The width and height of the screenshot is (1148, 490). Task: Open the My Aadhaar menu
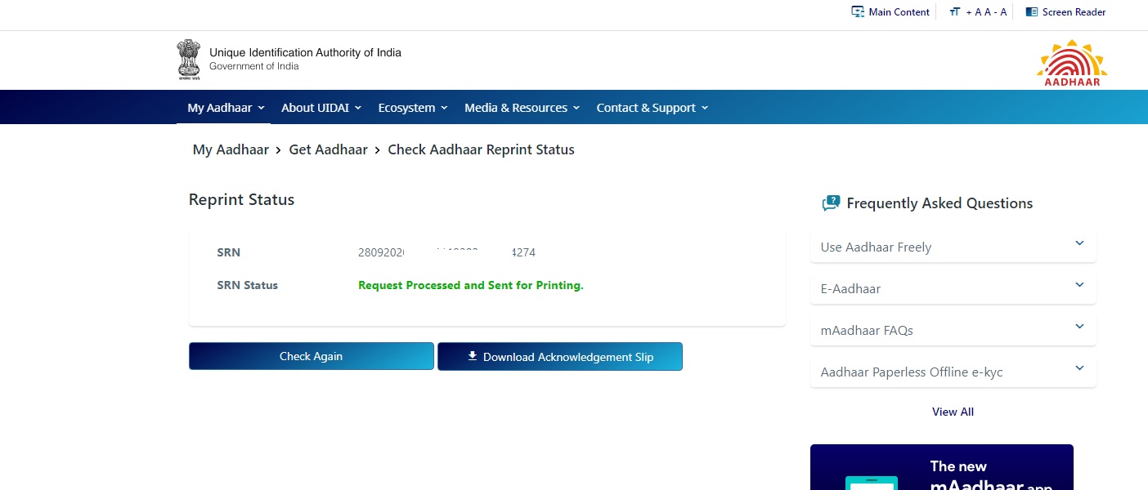[226, 108]
